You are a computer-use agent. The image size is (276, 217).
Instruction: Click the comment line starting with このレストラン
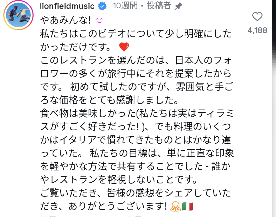pyautogui.click(x=135, y=60)
